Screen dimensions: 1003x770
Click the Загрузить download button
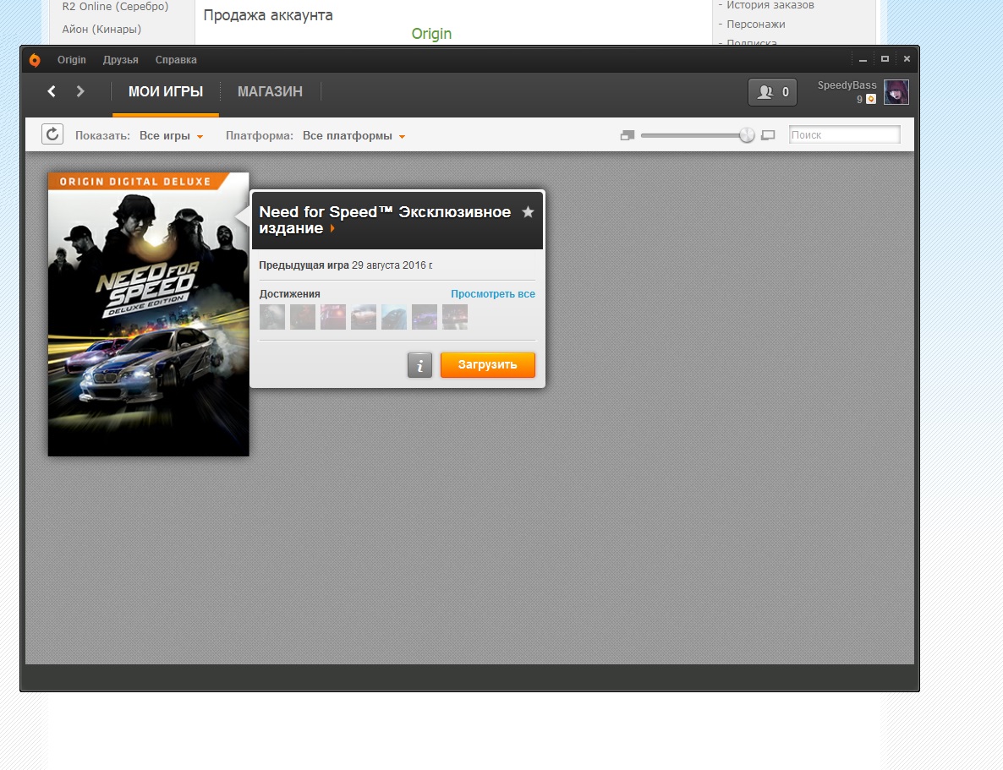[x=487, y=364]
